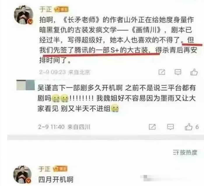Open 于正 username link in top comment
The width and height of the screenshot is (204, 186).
click(x=46, y=9)
